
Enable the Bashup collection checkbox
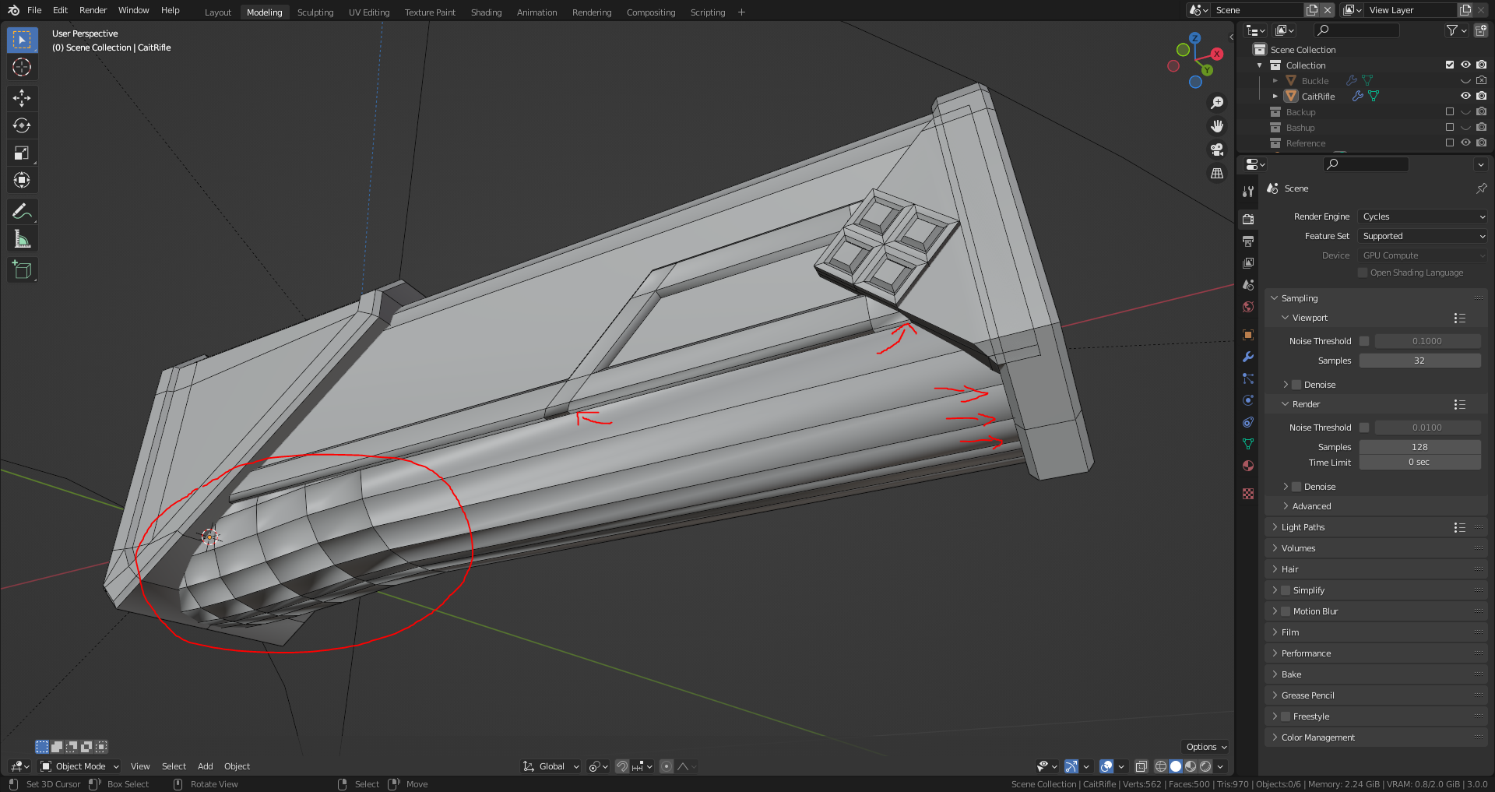click(1450, 127)
